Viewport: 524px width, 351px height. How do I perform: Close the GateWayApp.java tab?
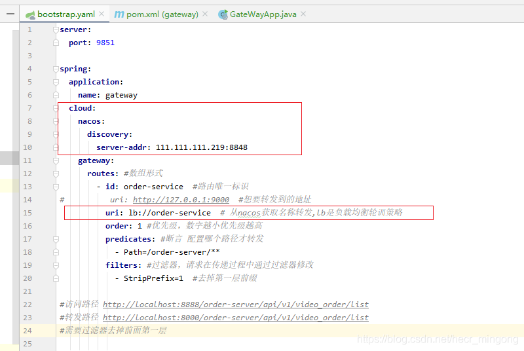point(303,14)
